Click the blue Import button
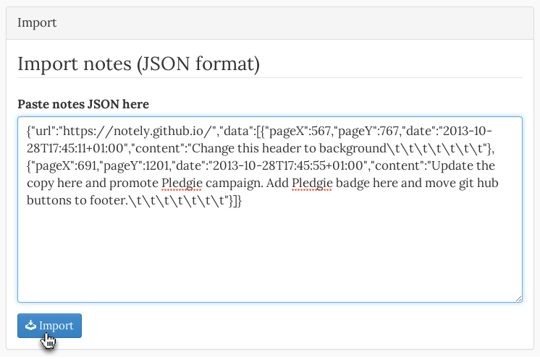540x359 pixels. click(x=50, y=326)
